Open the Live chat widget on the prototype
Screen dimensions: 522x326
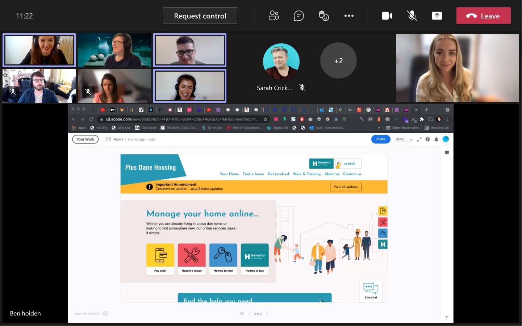(x=371, y=291)
